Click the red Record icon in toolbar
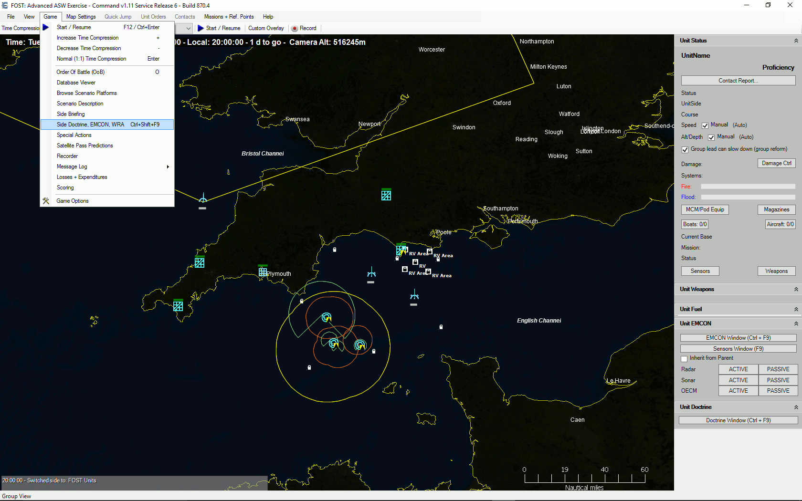The height and width of the screenshot is (501, 802). tap(295, 28)
